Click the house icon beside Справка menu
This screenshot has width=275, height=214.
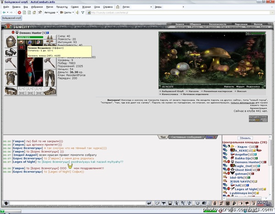point(118,7)
